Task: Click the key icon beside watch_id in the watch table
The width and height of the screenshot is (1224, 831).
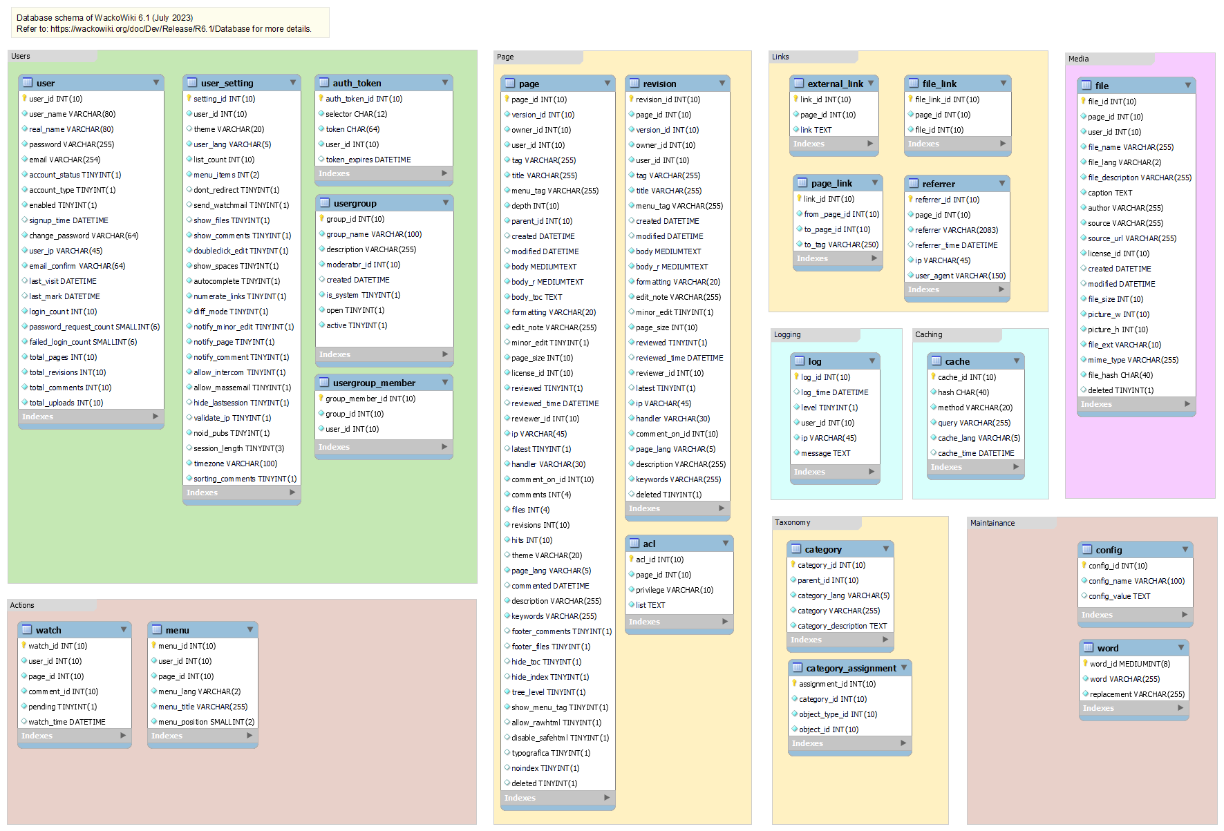Action: pos(23,646)
